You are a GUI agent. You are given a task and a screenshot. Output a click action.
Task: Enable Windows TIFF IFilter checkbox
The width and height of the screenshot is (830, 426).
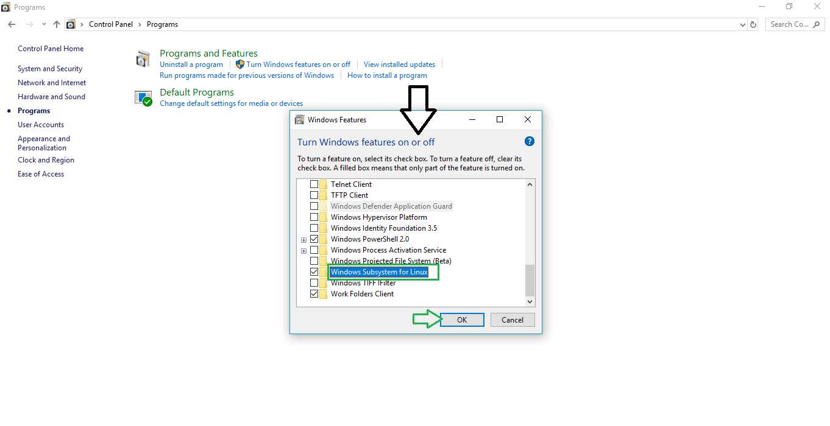pos(314,283)
